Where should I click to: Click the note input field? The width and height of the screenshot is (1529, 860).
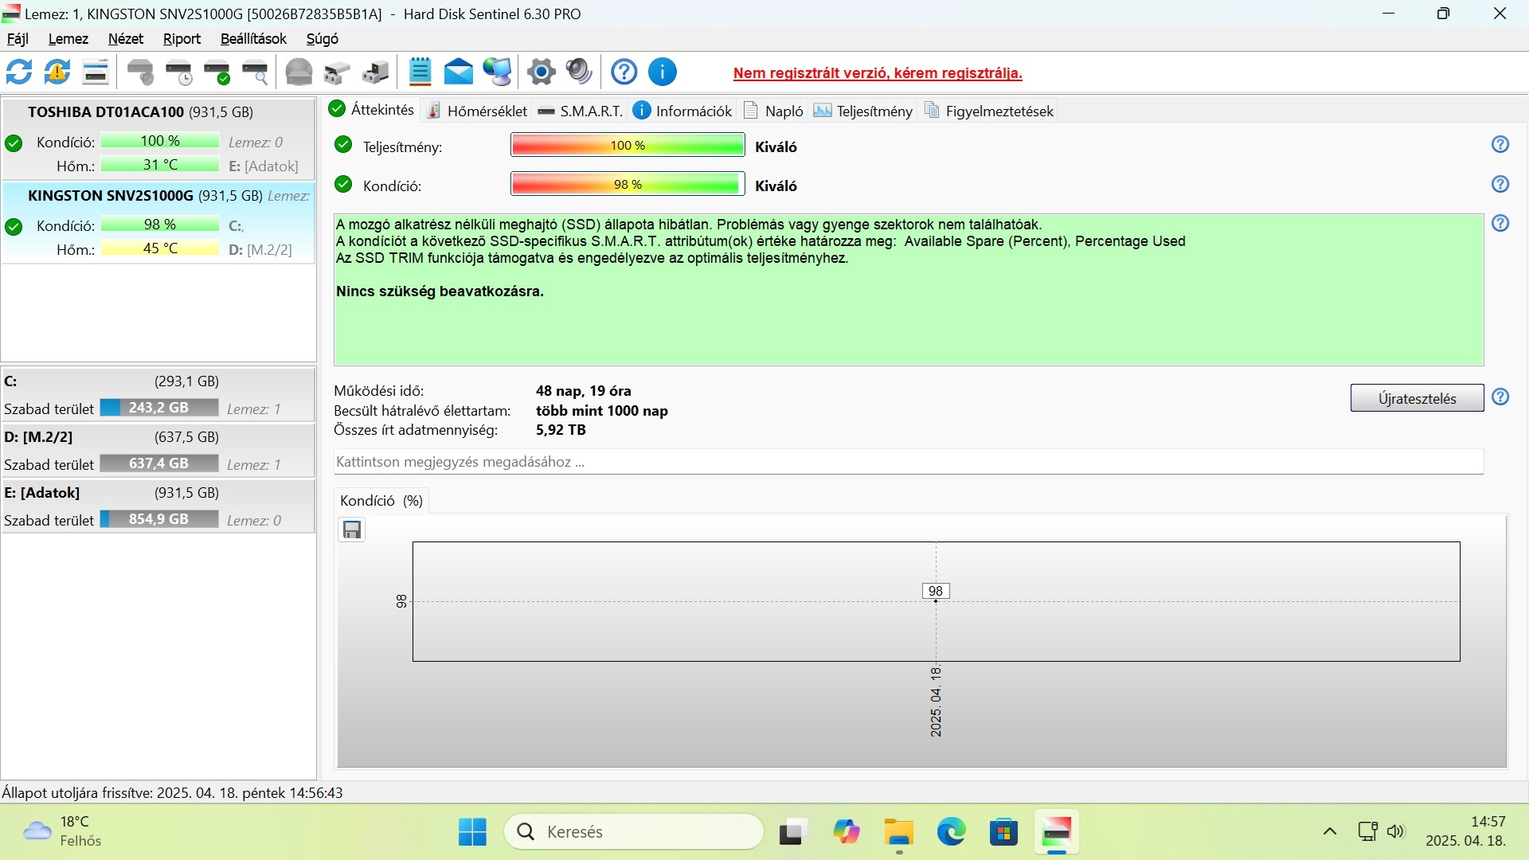pos(908,462)
